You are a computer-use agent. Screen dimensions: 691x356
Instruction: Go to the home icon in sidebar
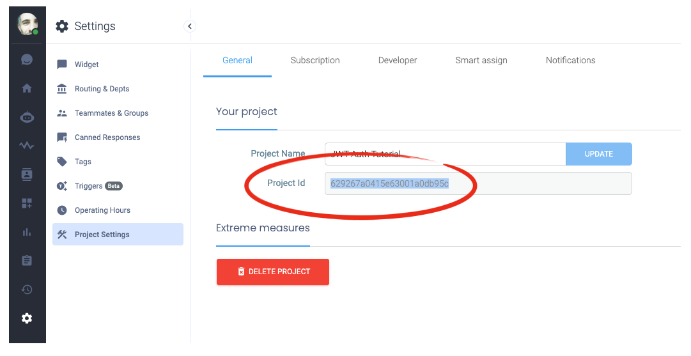[27, 88]
